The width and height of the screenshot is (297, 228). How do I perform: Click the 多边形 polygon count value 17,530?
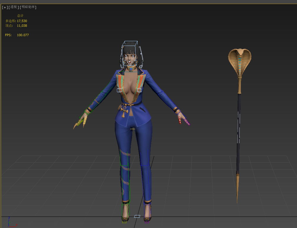click(22, 21)
